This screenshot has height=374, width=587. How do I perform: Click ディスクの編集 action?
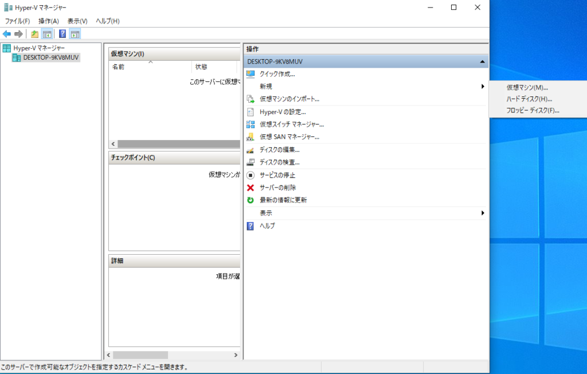coord(279,150)
